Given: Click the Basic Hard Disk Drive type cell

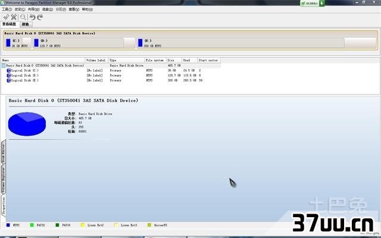Looking at the screenshot, I should point(127,65).
